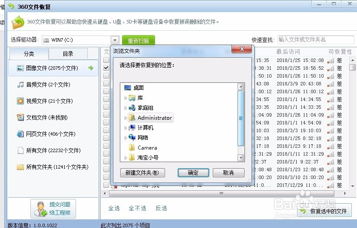The image size is (357, 228).
Task: Select image files category icon
Action: 20,68
